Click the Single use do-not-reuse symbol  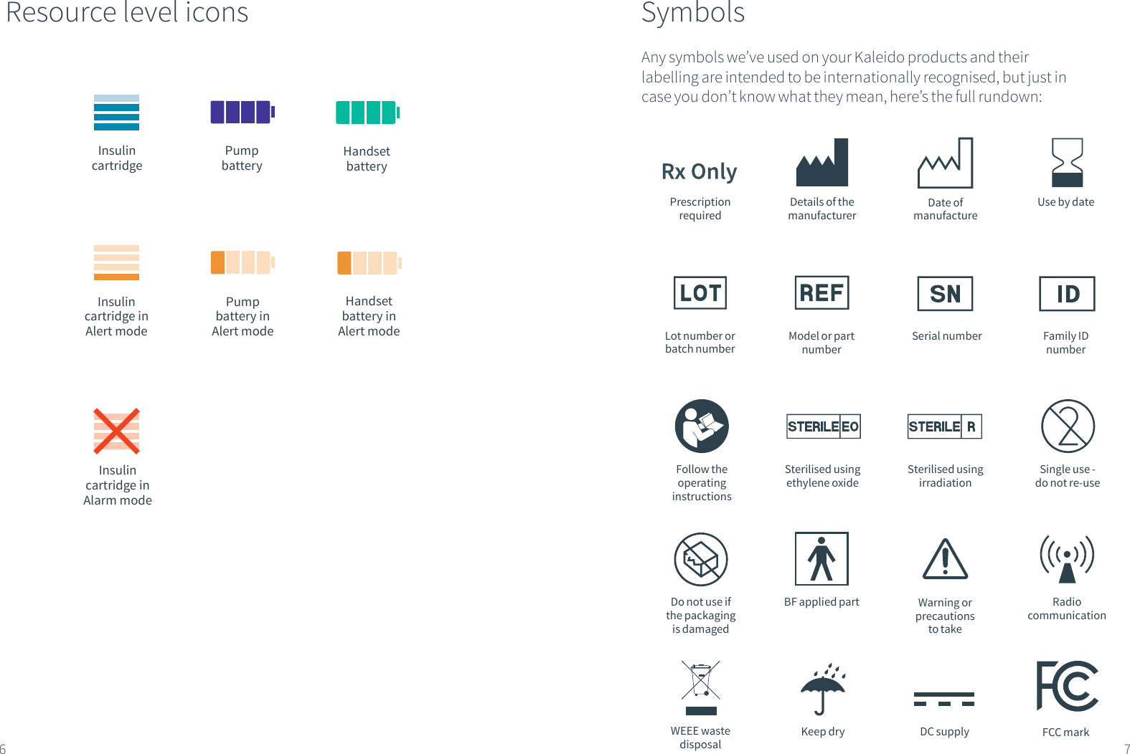(x=1068, y=426)
